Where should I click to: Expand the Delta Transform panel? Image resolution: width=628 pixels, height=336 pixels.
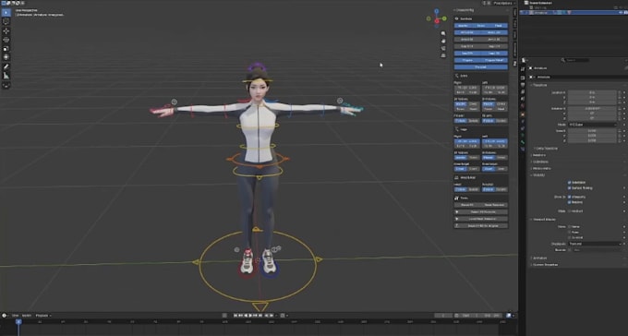tap(546, 149)
